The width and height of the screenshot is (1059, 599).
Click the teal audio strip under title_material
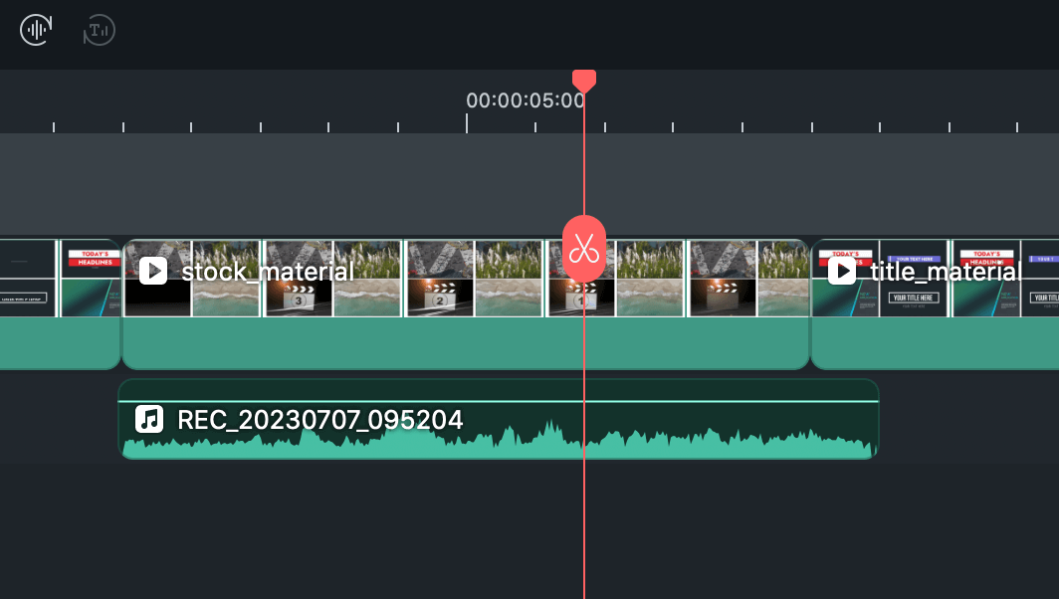[936, 343]
